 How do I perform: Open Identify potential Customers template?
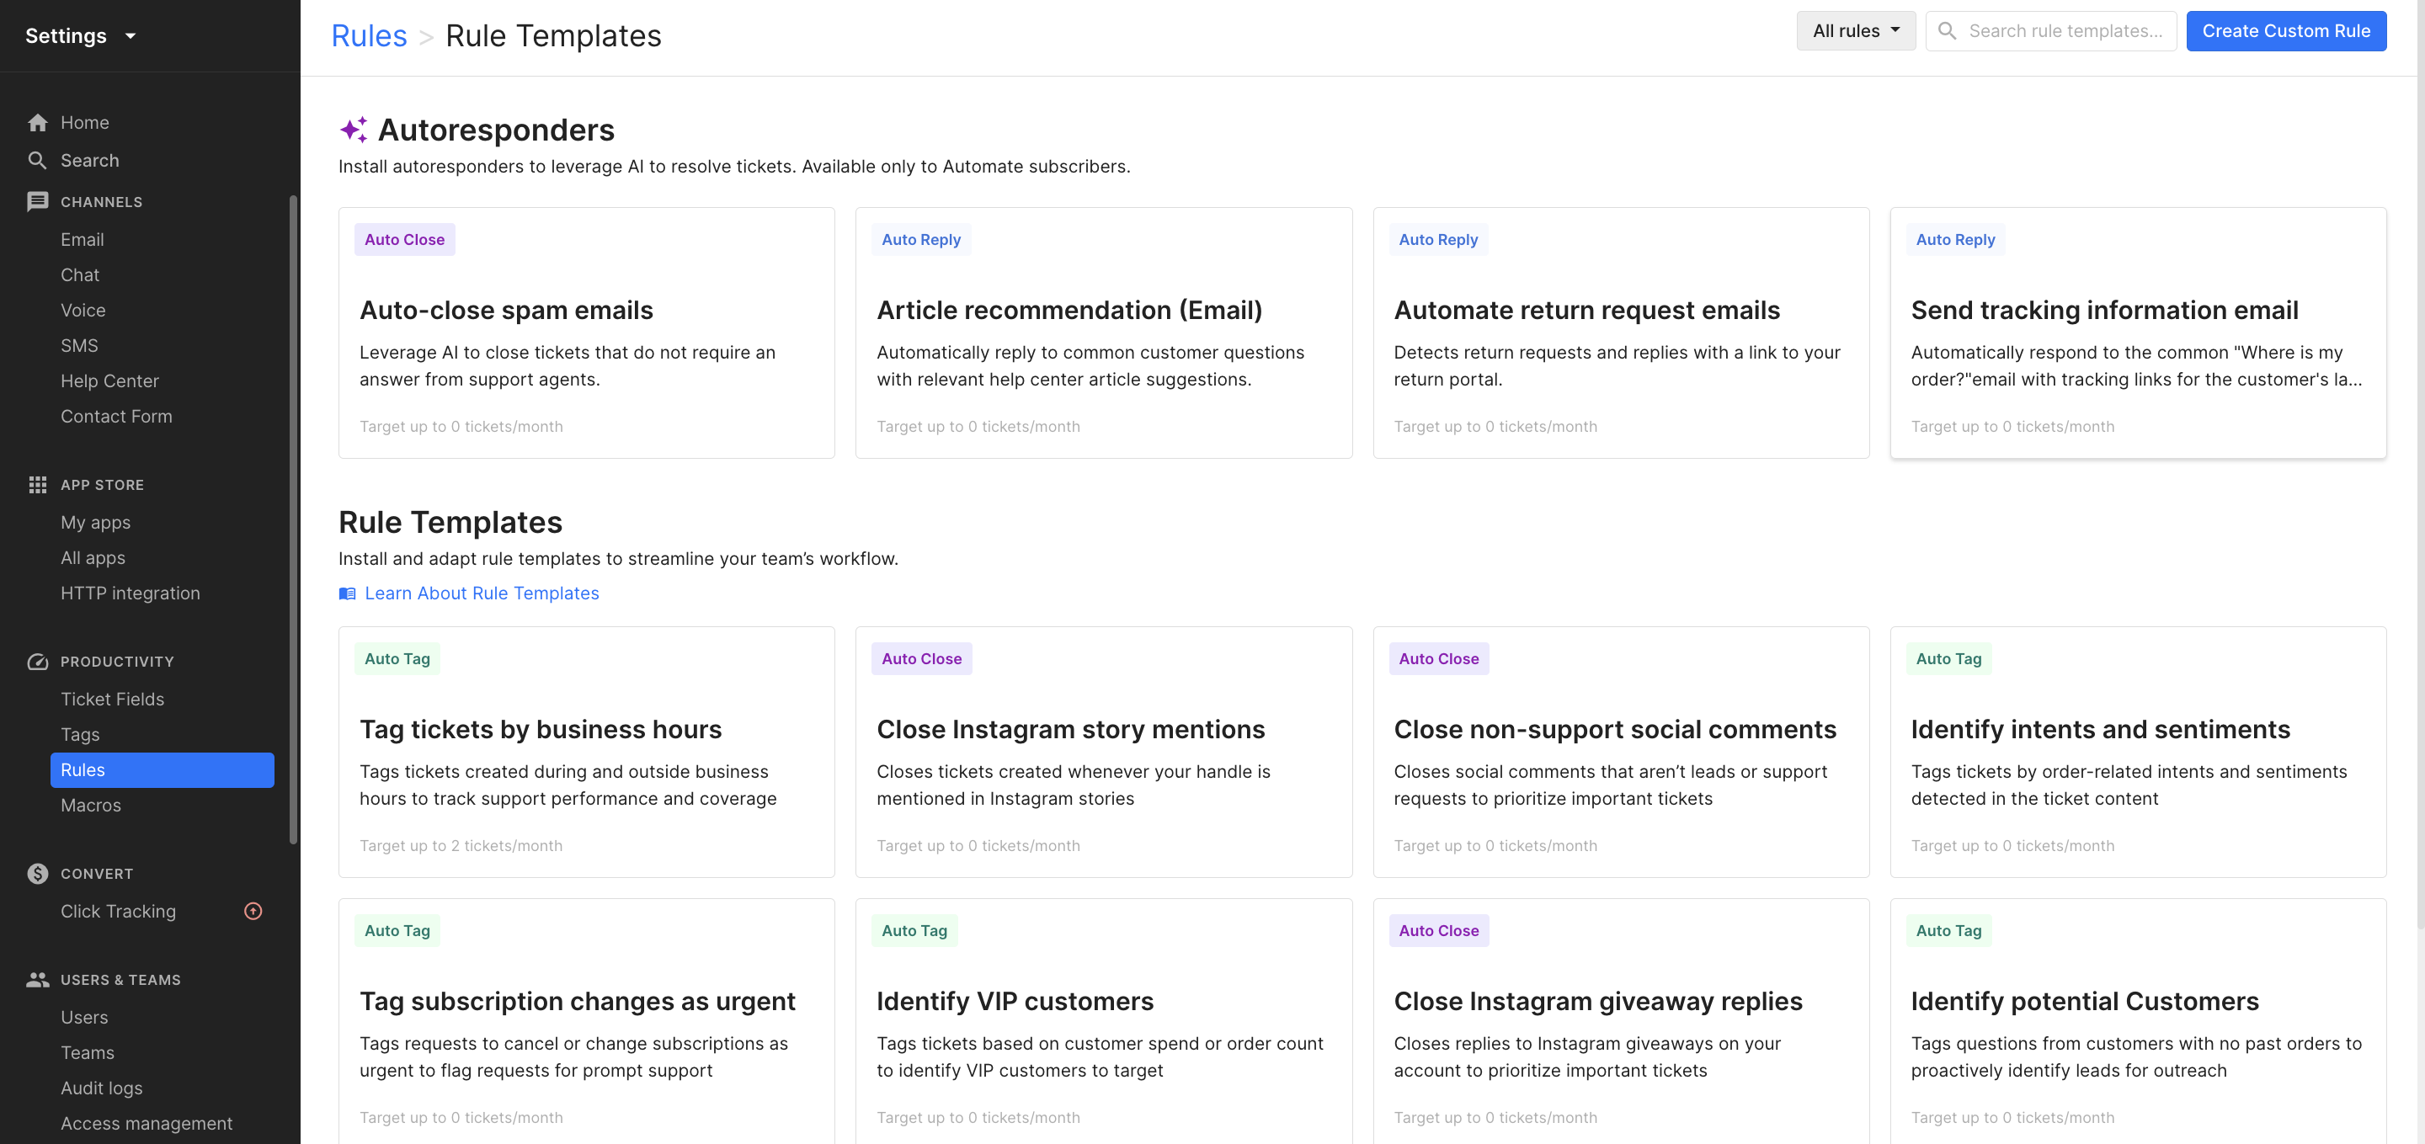2138,1022
